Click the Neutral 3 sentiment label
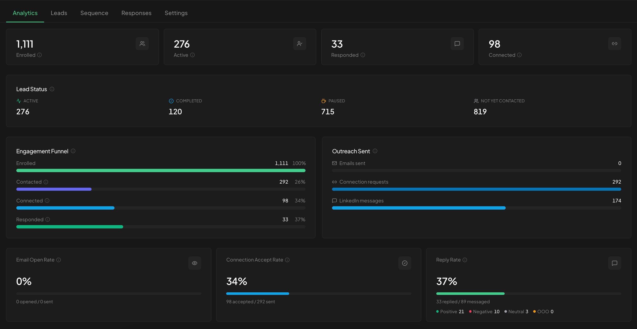This screenshot has height=329, width=637. click(516, 312)
